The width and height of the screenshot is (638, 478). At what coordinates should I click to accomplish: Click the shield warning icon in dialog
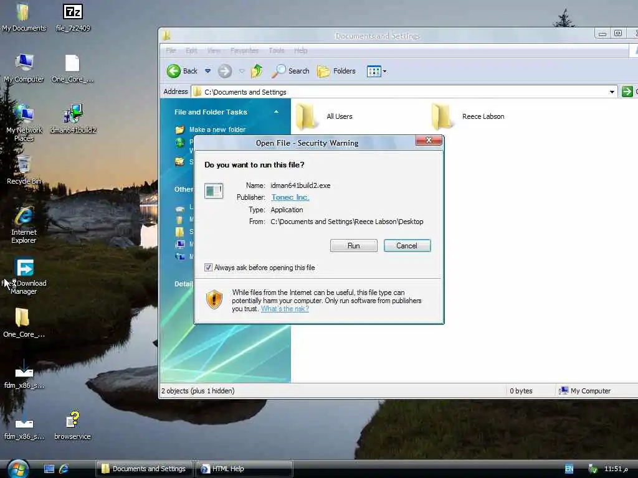pyautogui.click(x=214, y=299)
